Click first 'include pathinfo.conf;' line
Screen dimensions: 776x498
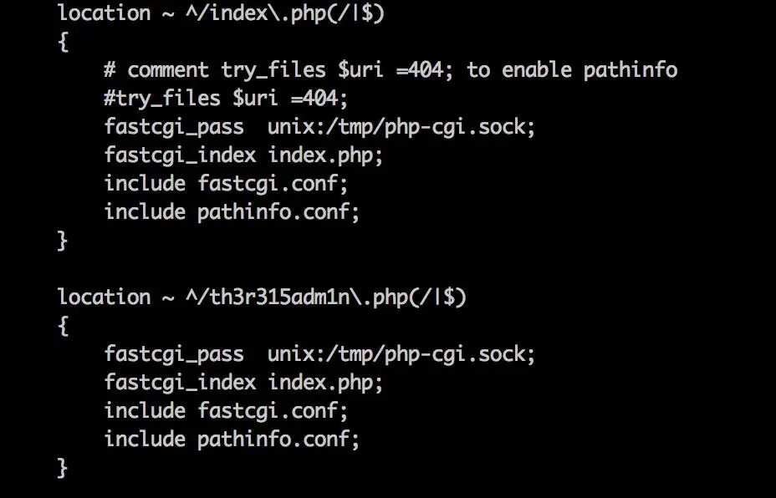(232, 212)
